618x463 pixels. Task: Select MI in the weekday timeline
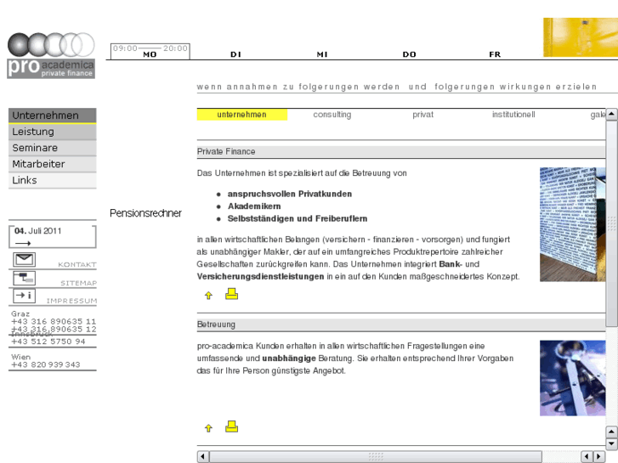tap(322, 54)
